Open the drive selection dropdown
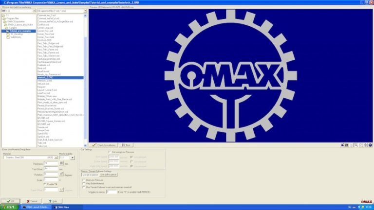Image resolution: width=374 pixels, height=210 pixels. click(x=34, y=11)
